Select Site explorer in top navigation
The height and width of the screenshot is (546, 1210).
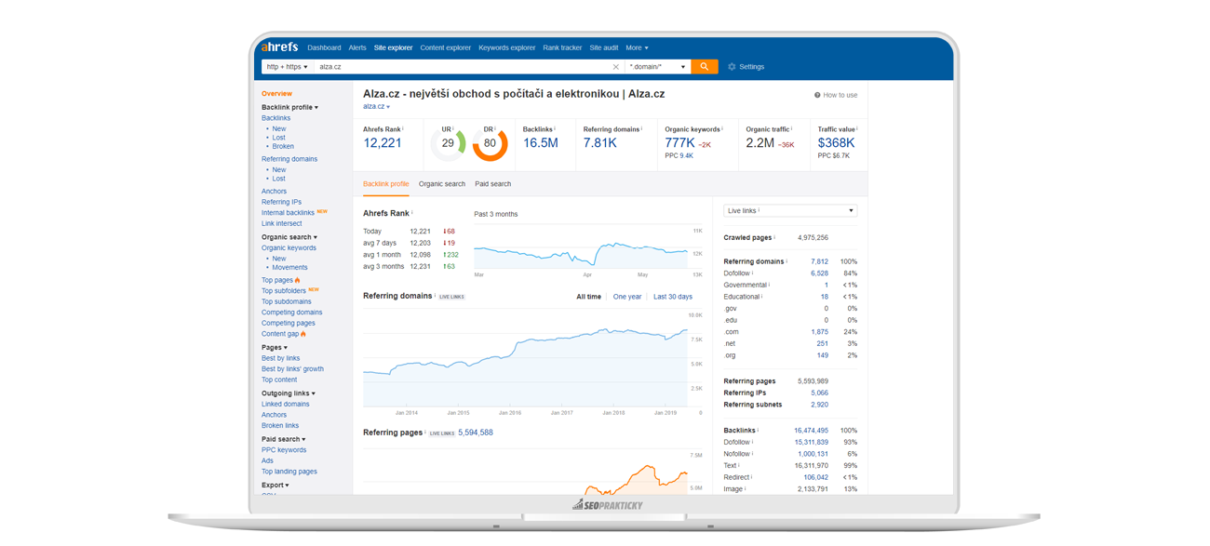[393, 47]
